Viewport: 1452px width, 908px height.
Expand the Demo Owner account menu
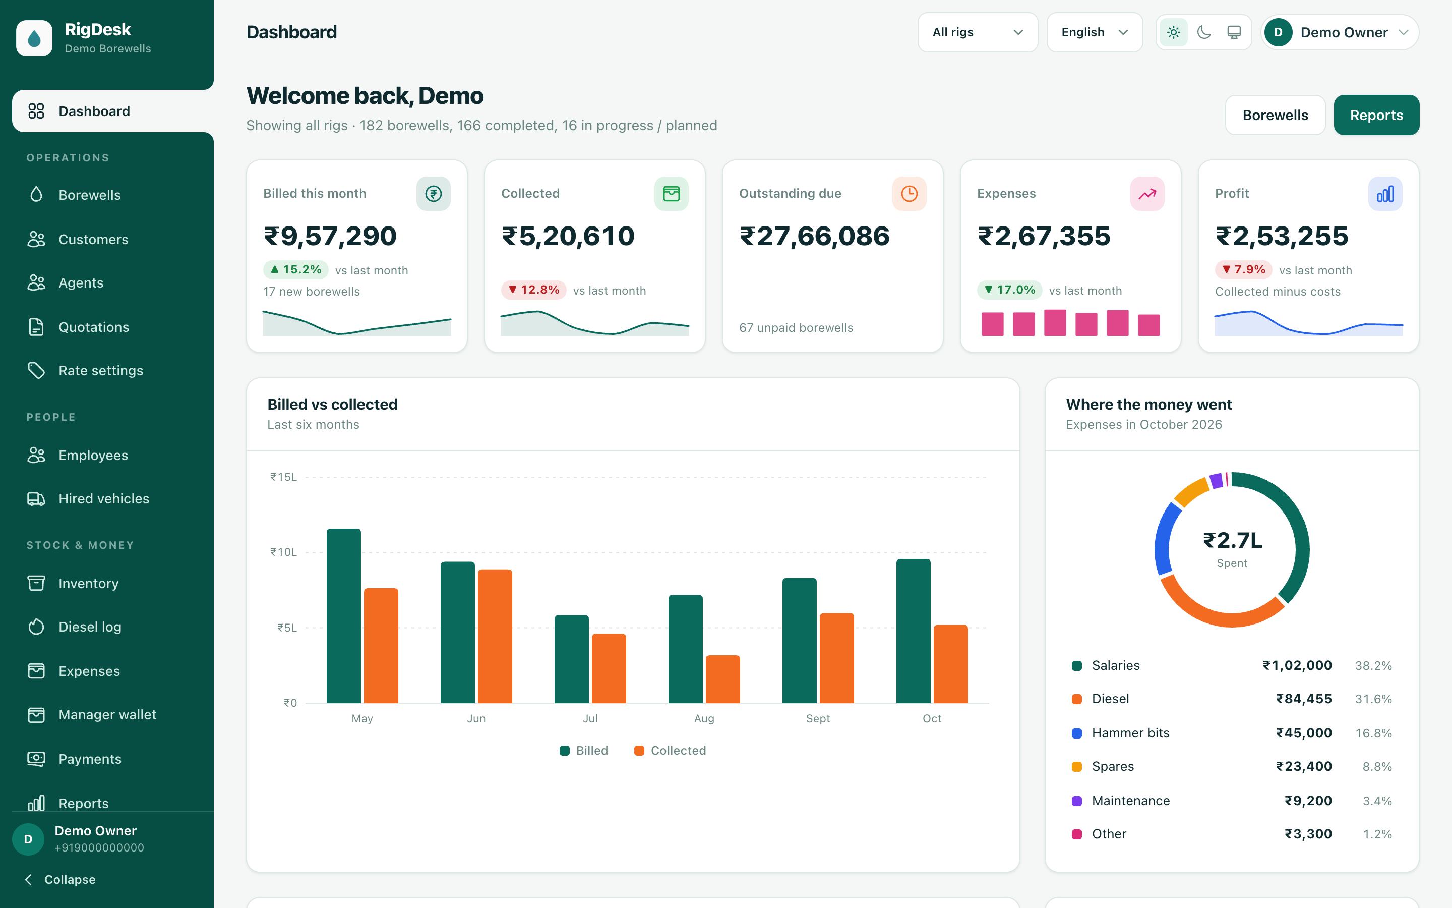[1340, 32]
